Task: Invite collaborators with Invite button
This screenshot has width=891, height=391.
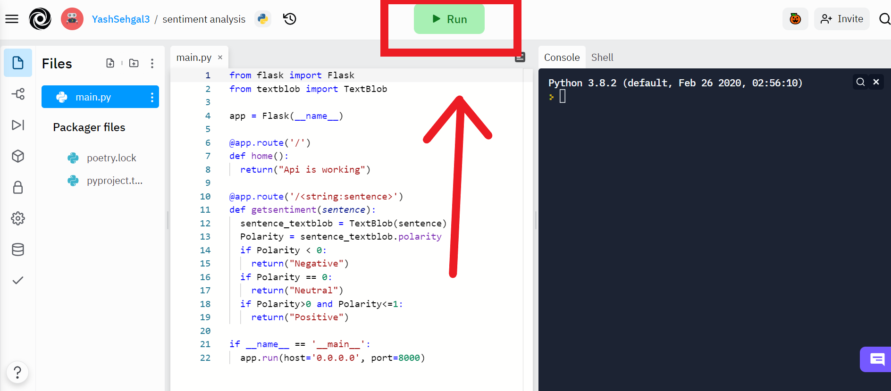Action: (842, 19)
